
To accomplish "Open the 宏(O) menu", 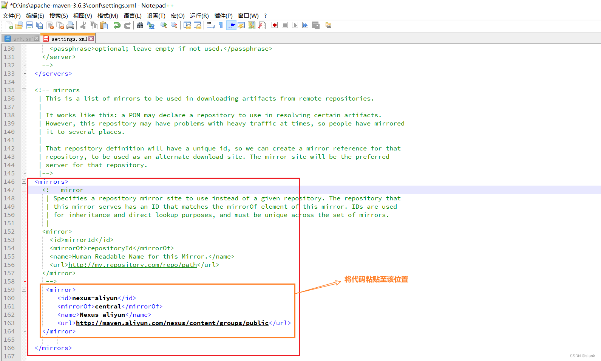I will pyautogui.click(x=178, y=15).
